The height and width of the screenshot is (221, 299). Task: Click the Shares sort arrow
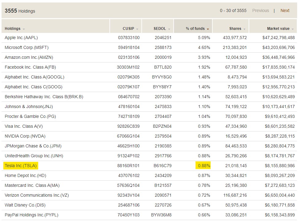245,29
